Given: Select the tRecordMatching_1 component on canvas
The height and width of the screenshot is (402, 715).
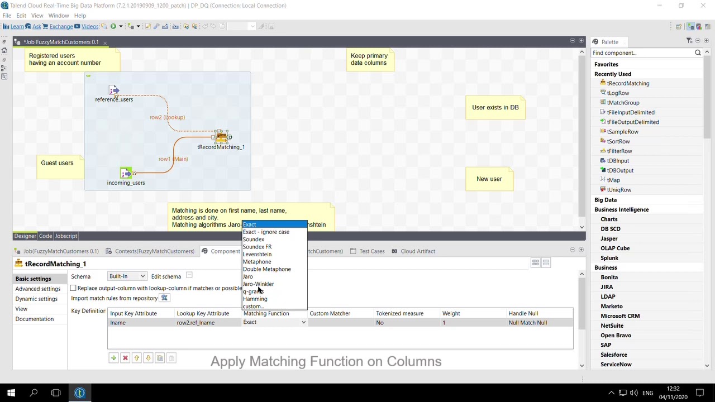Looking at the screenshot, I should (221, 136).
